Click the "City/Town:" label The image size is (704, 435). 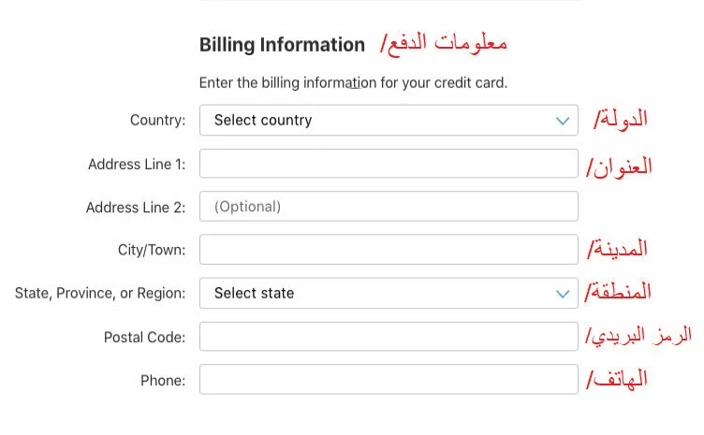[146, 250]
